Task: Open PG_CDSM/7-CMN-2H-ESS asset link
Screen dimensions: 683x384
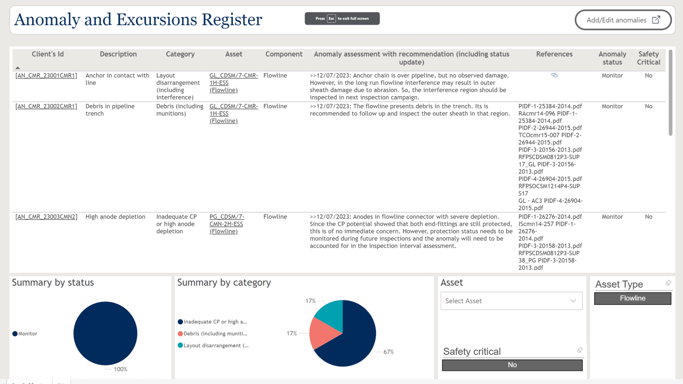Action: tap(226, 224)
